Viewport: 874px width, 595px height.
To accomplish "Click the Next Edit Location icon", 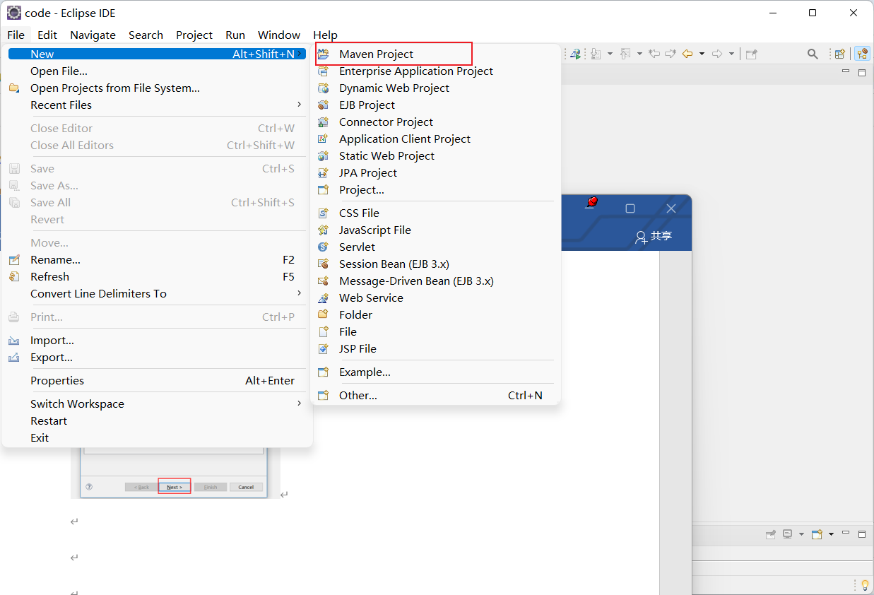I will (x=671, y=54).
